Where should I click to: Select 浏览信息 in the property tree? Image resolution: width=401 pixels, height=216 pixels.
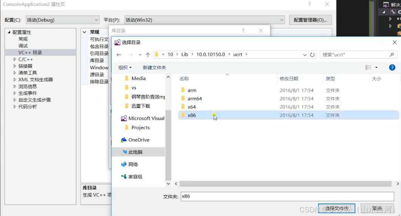[x=28, y=86]
